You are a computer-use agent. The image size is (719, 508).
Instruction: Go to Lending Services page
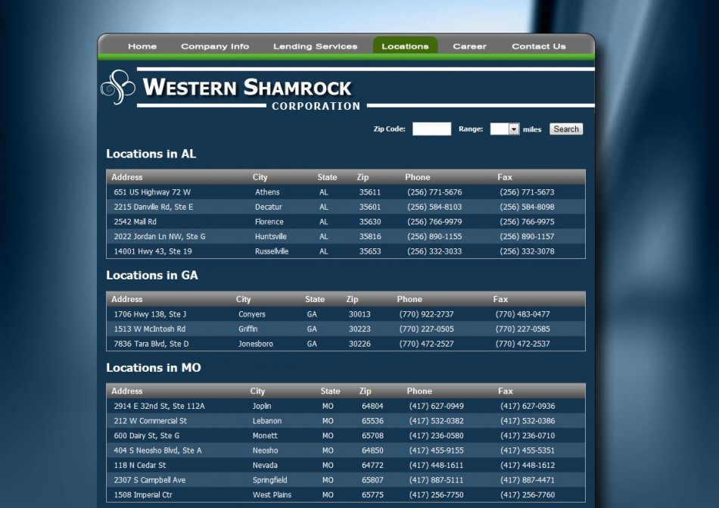pos(315,46)
